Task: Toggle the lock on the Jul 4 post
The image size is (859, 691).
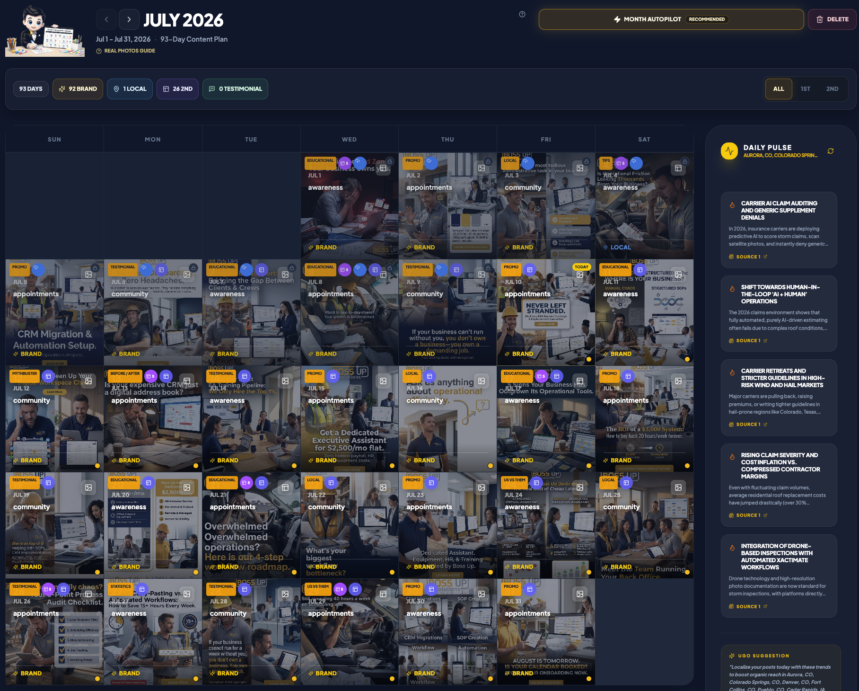Action: click(685, 161)
